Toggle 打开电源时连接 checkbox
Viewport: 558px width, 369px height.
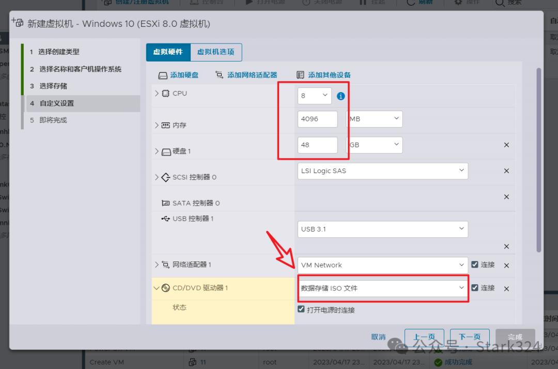pyautogui.click(x=301, y=309)
